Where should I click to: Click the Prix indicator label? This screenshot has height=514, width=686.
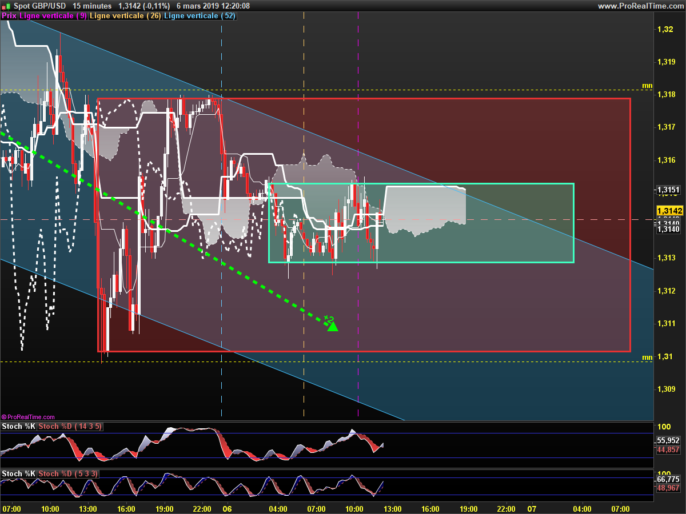pos(9,16)
